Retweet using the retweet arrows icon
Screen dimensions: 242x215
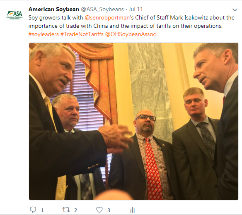coord(66,210)
